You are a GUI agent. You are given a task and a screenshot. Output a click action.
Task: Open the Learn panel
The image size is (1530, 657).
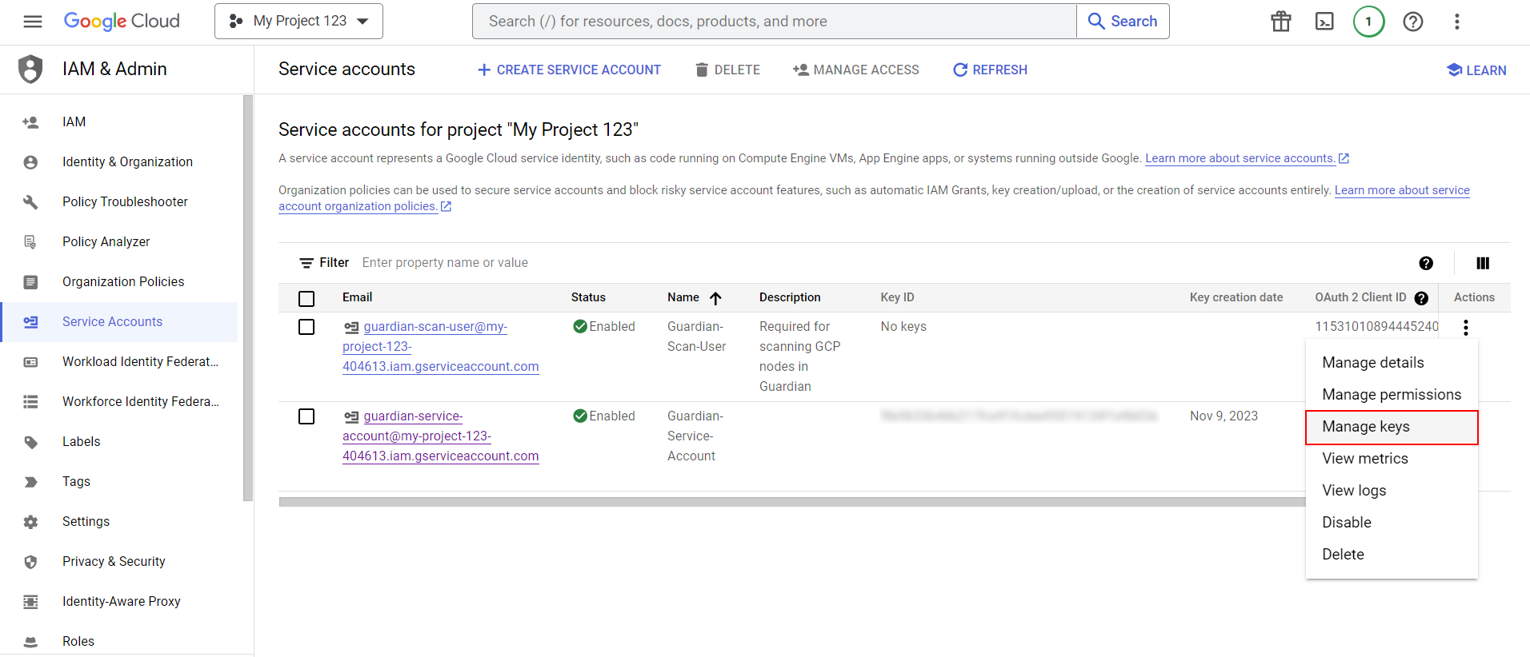click(1476, 70)
